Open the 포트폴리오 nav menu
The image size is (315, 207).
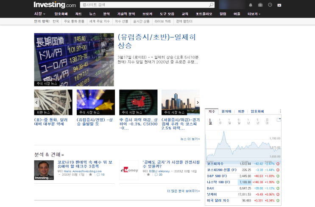click(204, 14)
